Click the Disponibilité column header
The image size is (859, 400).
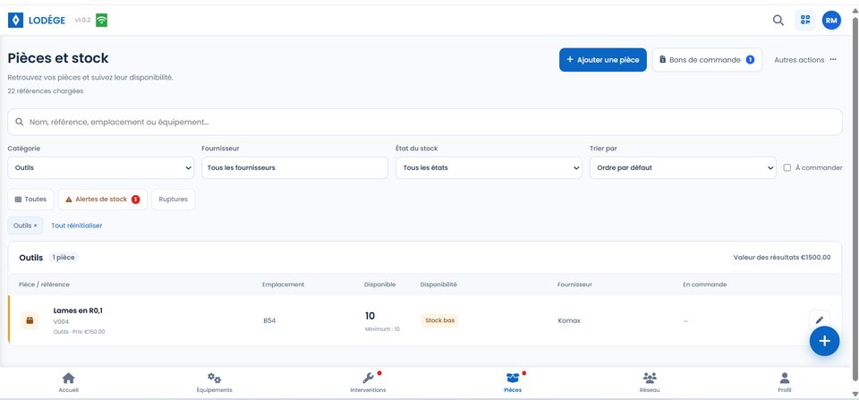click(438, 285)
